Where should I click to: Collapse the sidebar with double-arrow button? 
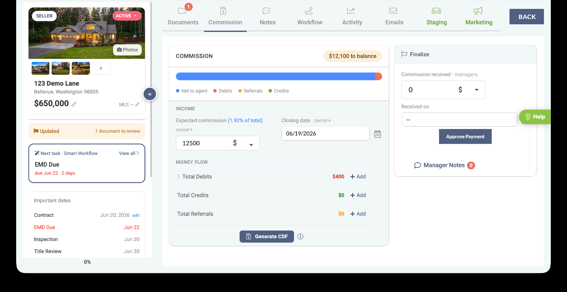click(x=149, y=94)
